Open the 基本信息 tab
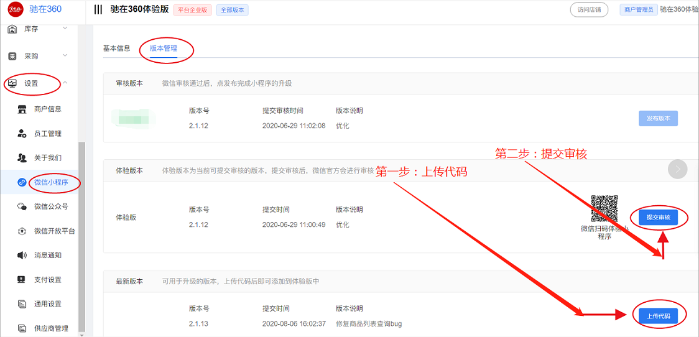The width and height of the screenshot is (699, 337). (117, 48)
